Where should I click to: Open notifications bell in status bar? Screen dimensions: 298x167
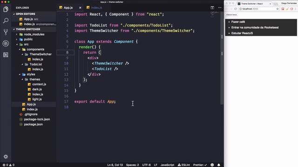click(x=219, y=165)
